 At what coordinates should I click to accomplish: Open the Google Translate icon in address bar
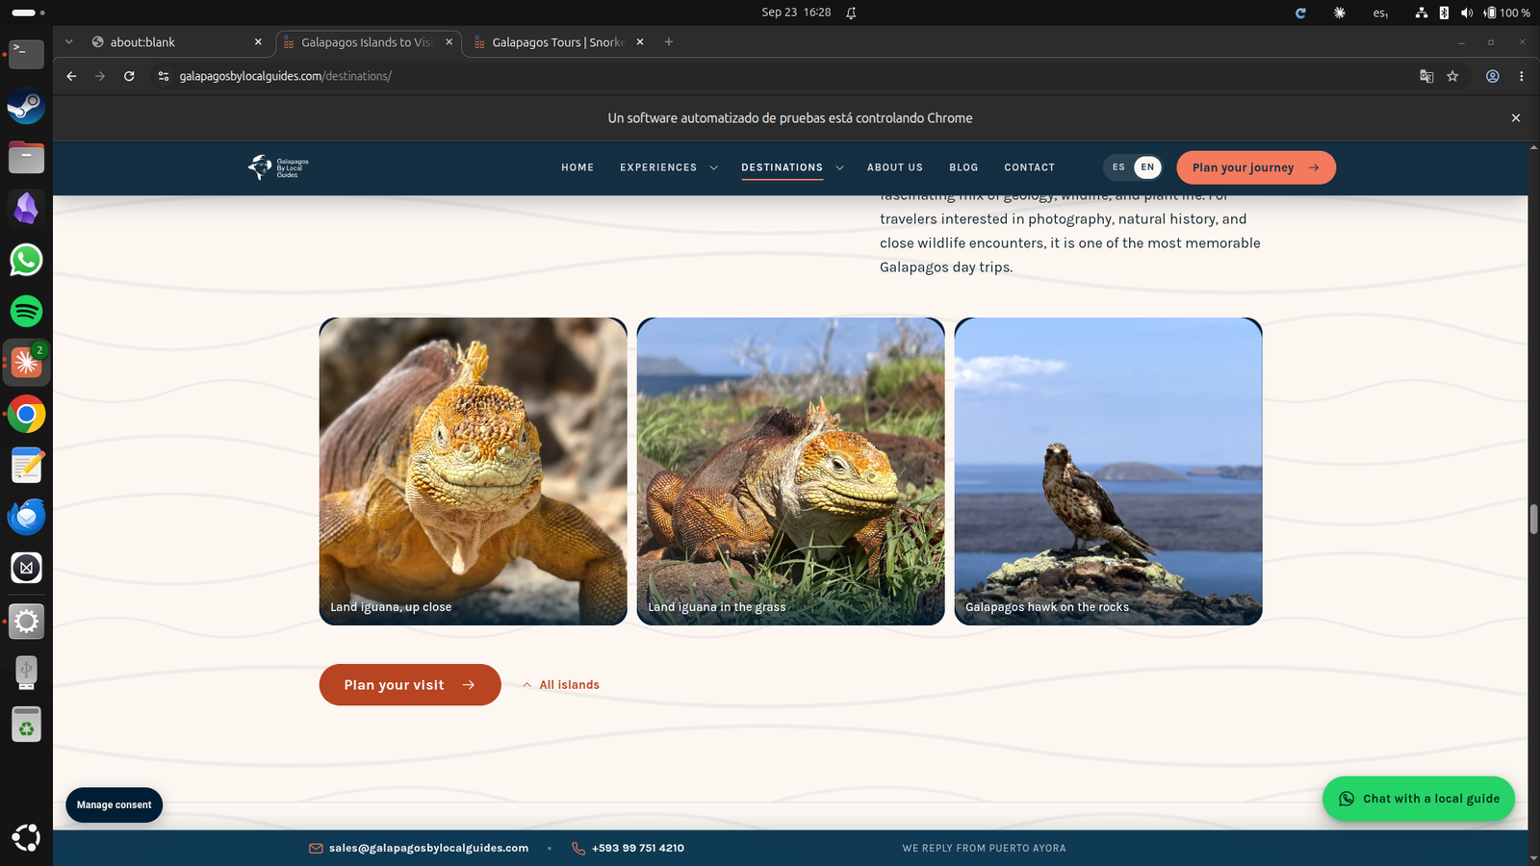pos(1426,76)
